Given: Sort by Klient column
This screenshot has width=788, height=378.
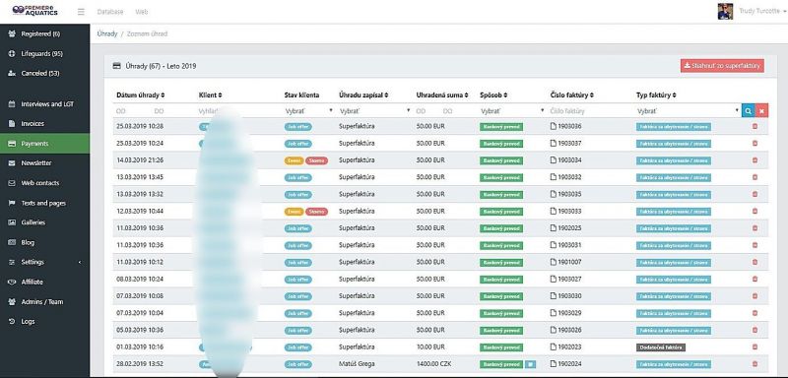Looking at the screenshot, I should 210,94.
